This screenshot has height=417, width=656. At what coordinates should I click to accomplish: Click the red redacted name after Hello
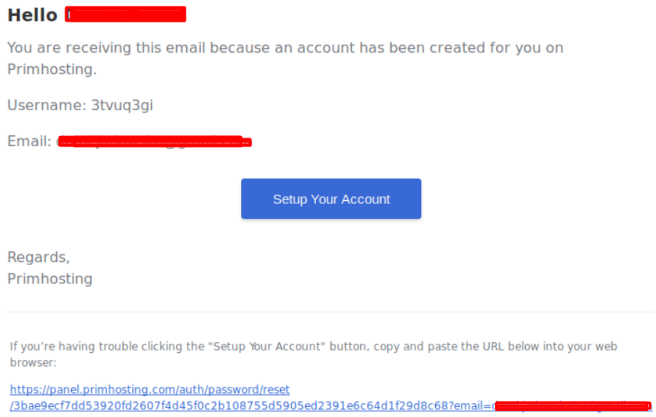pos(125,14)
